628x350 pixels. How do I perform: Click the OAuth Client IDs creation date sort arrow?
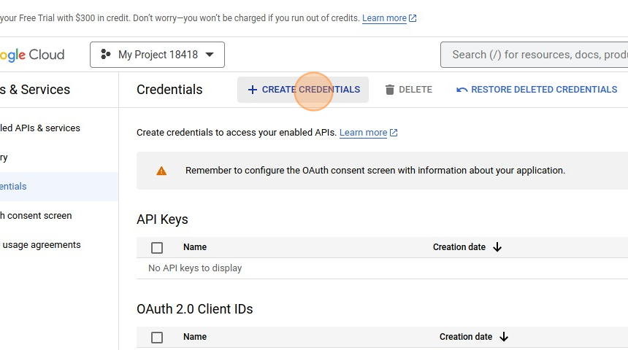click(x=504, y=337)
